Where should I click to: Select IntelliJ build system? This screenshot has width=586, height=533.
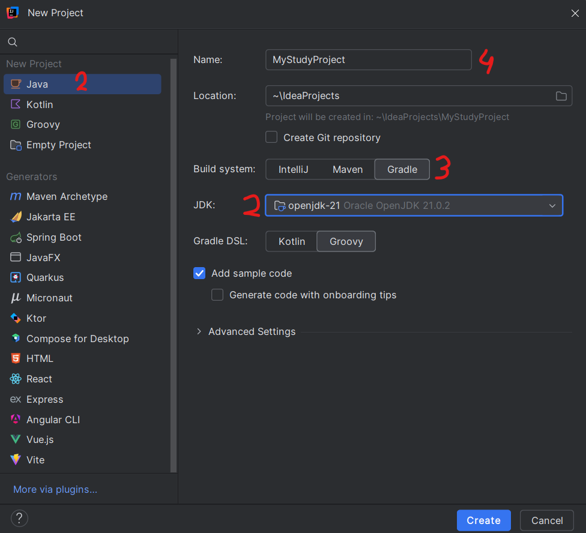[293, 169]
